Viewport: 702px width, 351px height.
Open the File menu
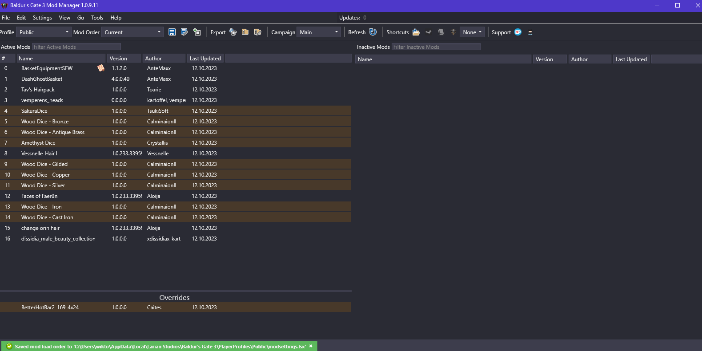[6, 18]
